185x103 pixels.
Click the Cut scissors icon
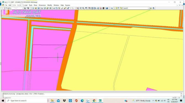click(54, 8)
